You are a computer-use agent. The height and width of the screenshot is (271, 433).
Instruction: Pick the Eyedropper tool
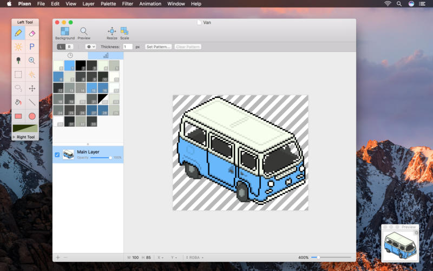[18, 61]
